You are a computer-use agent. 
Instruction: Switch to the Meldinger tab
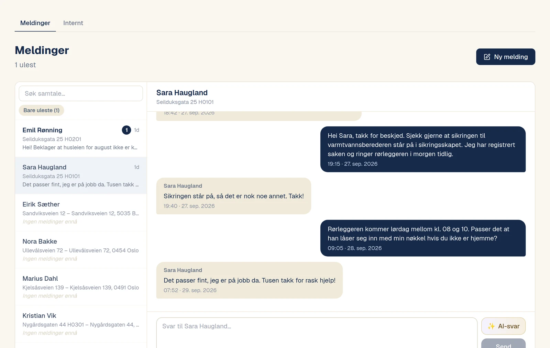point(35,23)
